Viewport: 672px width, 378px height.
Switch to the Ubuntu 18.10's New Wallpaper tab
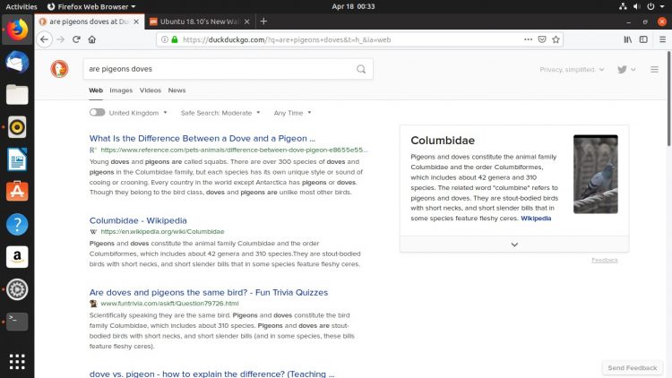199,21
